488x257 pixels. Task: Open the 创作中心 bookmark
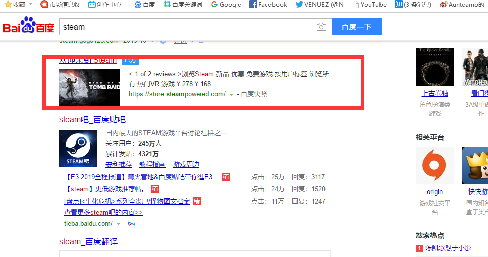pos(107,5)
